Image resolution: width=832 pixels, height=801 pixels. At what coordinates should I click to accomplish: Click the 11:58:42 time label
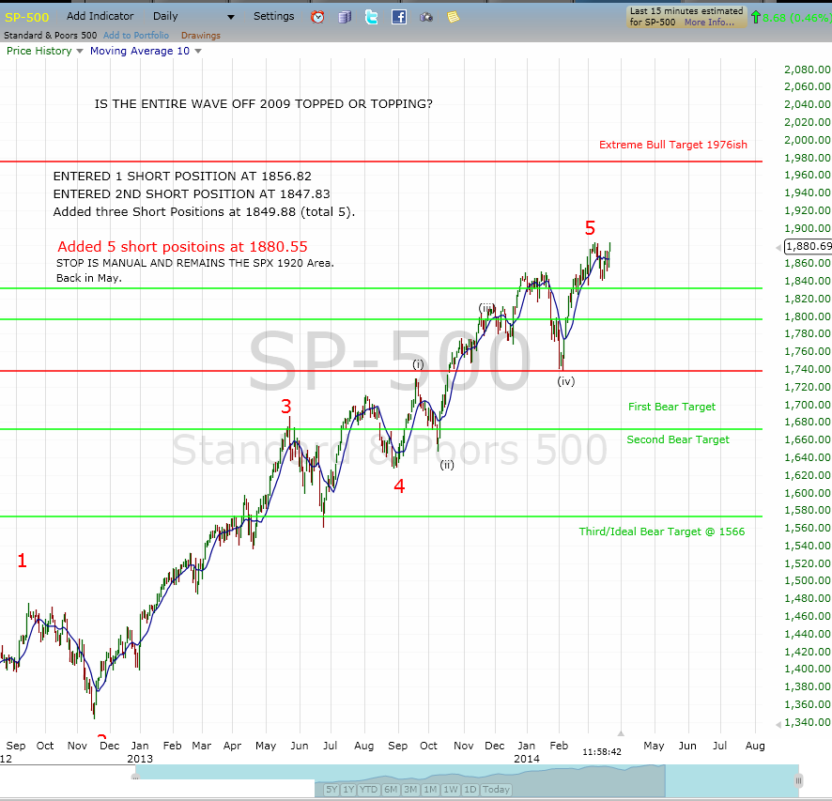(x=602, y=751)
